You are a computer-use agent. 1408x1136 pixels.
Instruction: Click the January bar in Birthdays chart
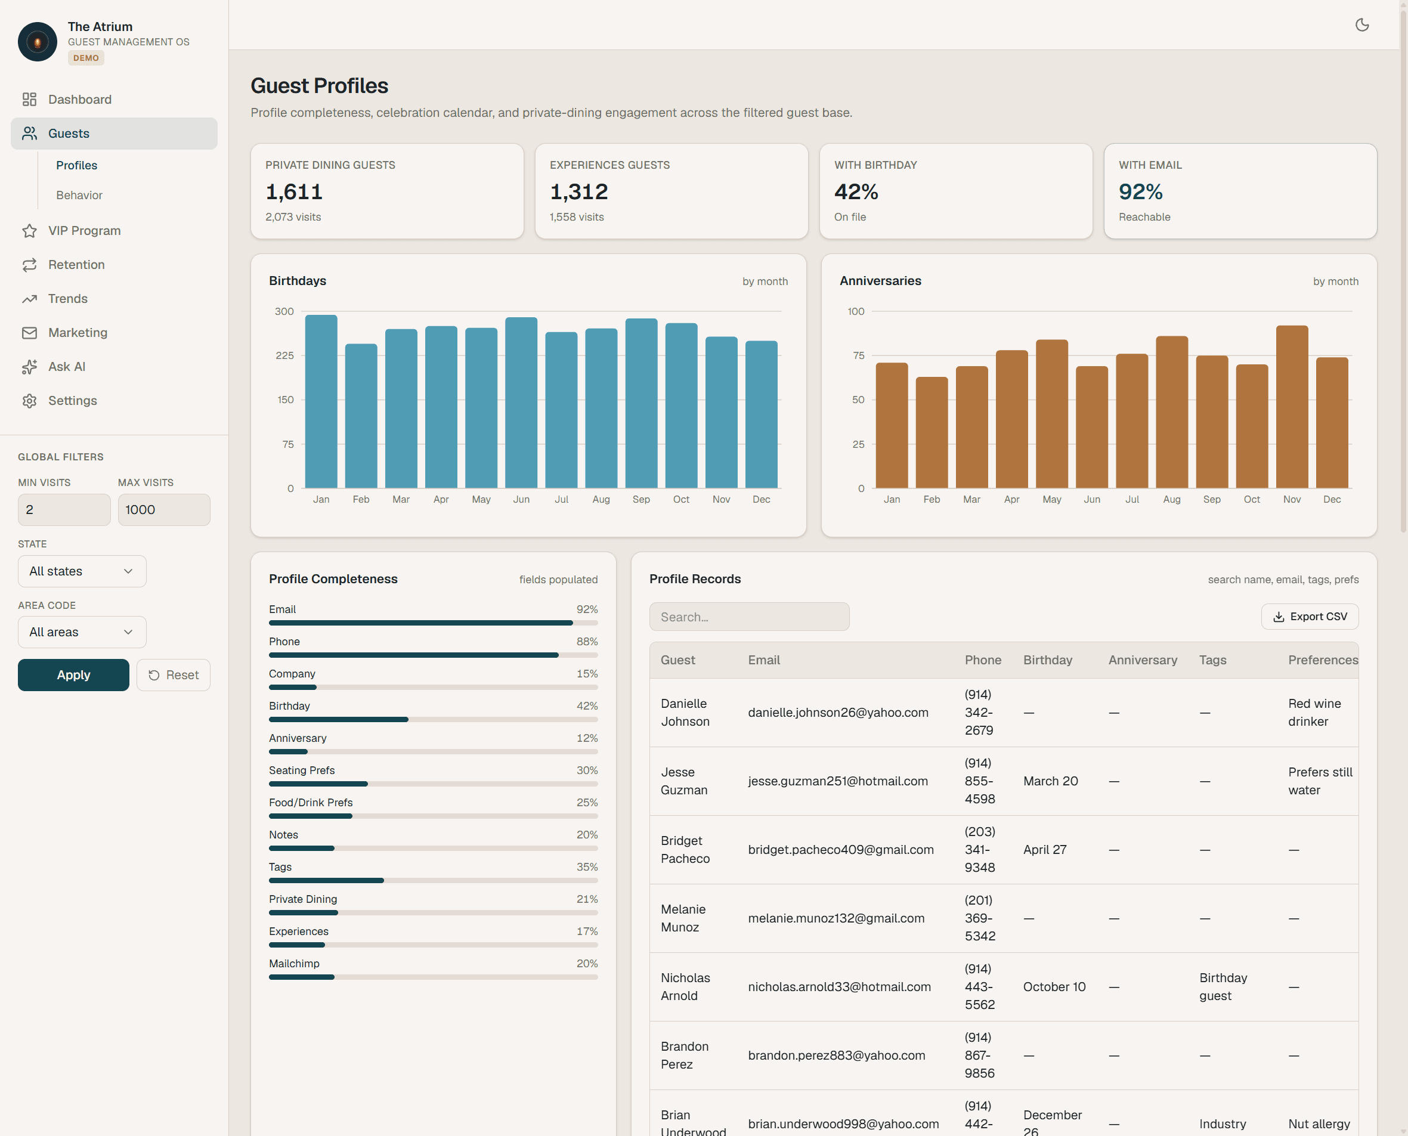[321, 402]
